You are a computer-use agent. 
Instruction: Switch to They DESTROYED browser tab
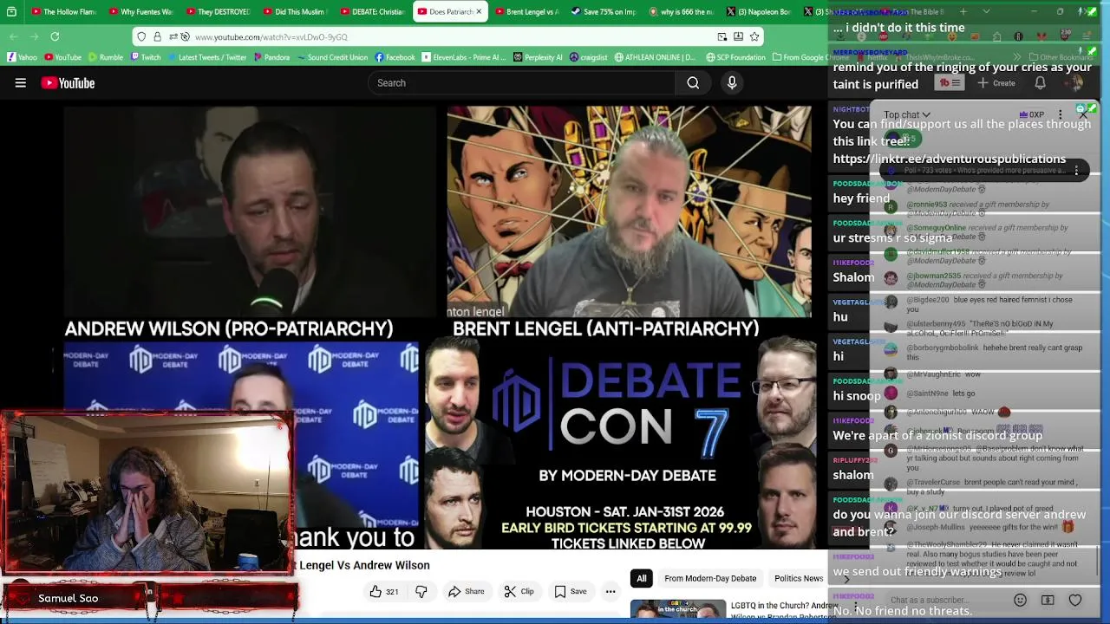coord(217,12)
